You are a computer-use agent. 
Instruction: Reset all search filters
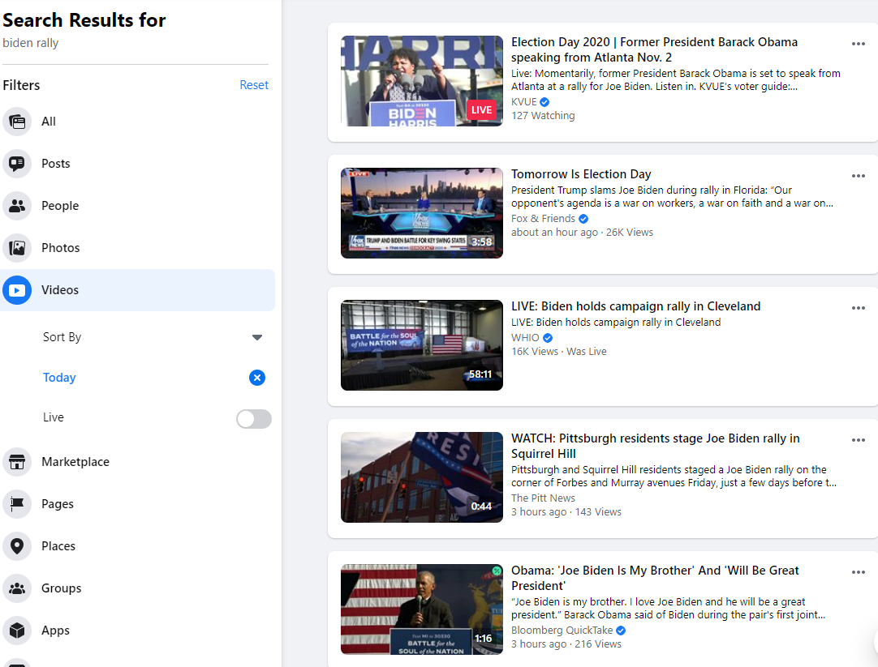pos(253,85)
